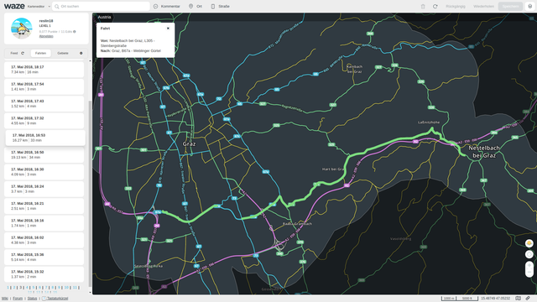Close the Fahrt info popup
Screen dimensions: 537x302
(x=168, y=29)
